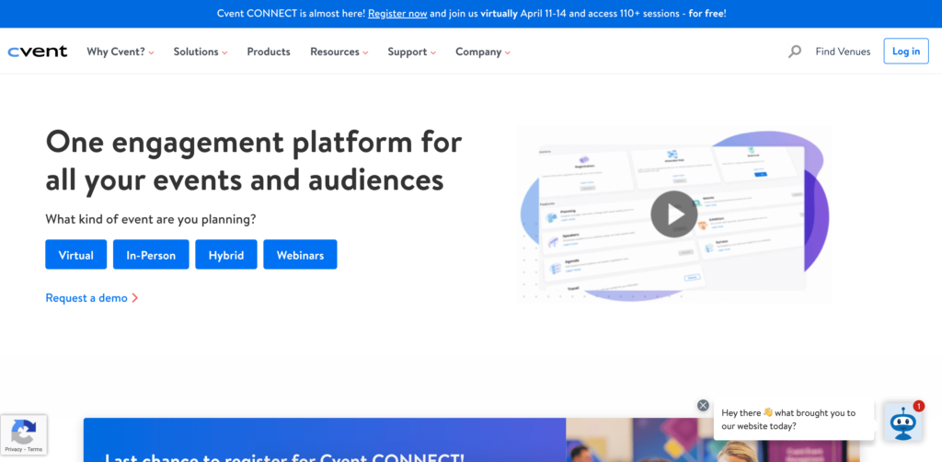The image size is (942, 462).
Task: Click the Log in button
Action: pos(906,51)
